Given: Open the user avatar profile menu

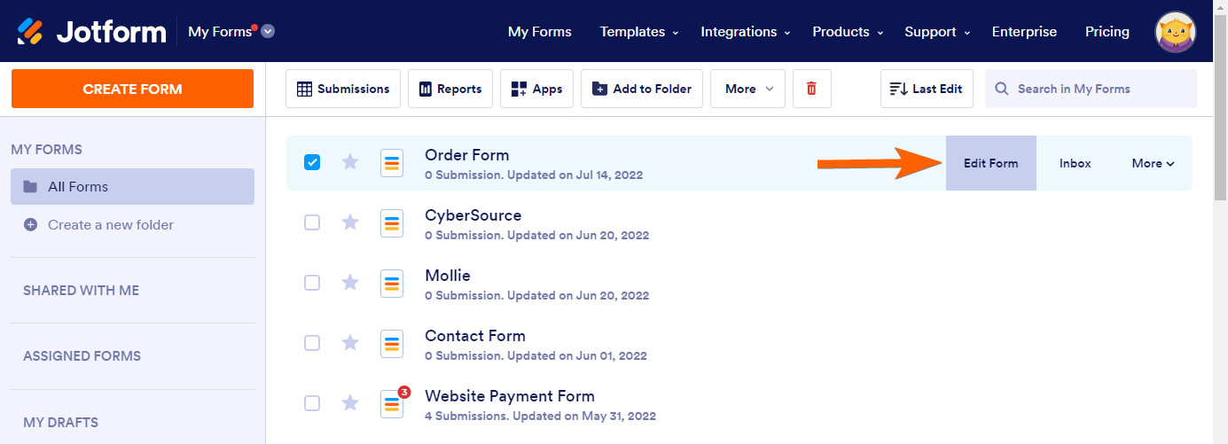Looking at the screenshot, I should tap(1176, 32).
